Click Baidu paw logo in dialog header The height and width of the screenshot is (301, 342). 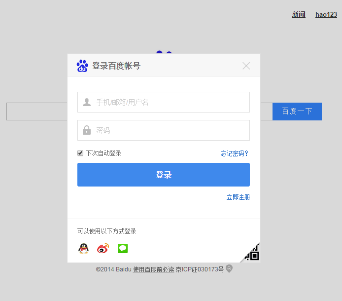tap(82, 66)
